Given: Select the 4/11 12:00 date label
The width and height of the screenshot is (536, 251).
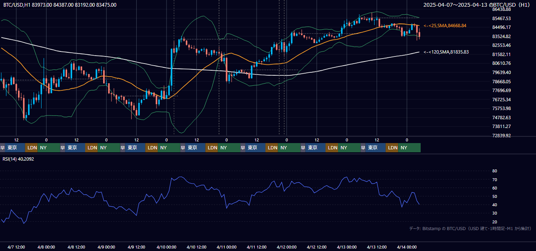Looking at the screenshot, I should point(257,247).
